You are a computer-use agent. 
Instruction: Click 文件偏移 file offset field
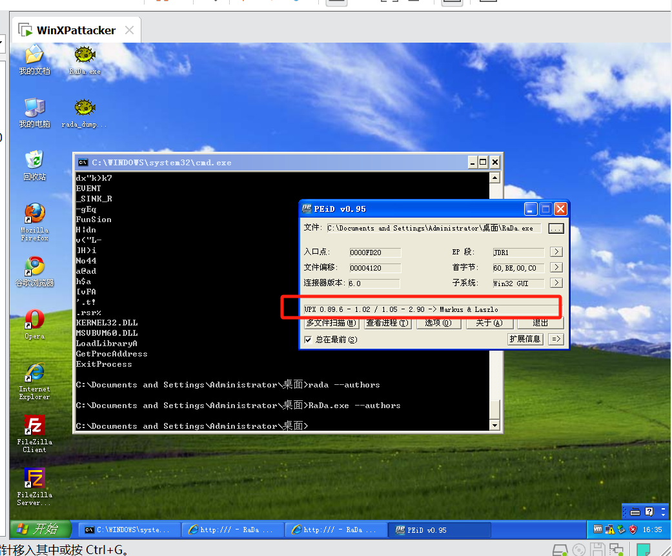[x=375, y=268]
